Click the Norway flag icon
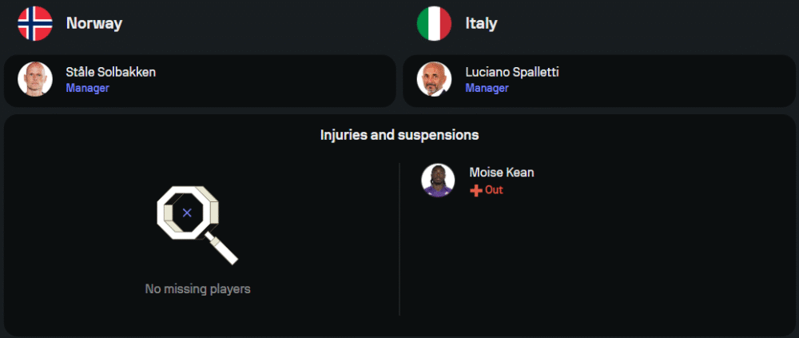The width and height of the screenshot is (799, 338). point(34,23)
